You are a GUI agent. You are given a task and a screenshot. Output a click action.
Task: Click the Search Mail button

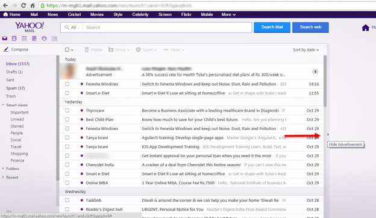(272, 27)
